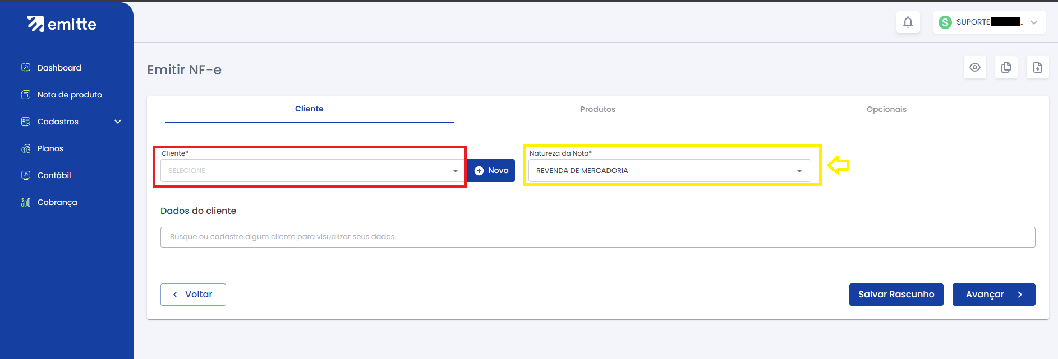
Task: Open Planos in the sidebar
Action: pyautogui.click(x=50, y=148)
